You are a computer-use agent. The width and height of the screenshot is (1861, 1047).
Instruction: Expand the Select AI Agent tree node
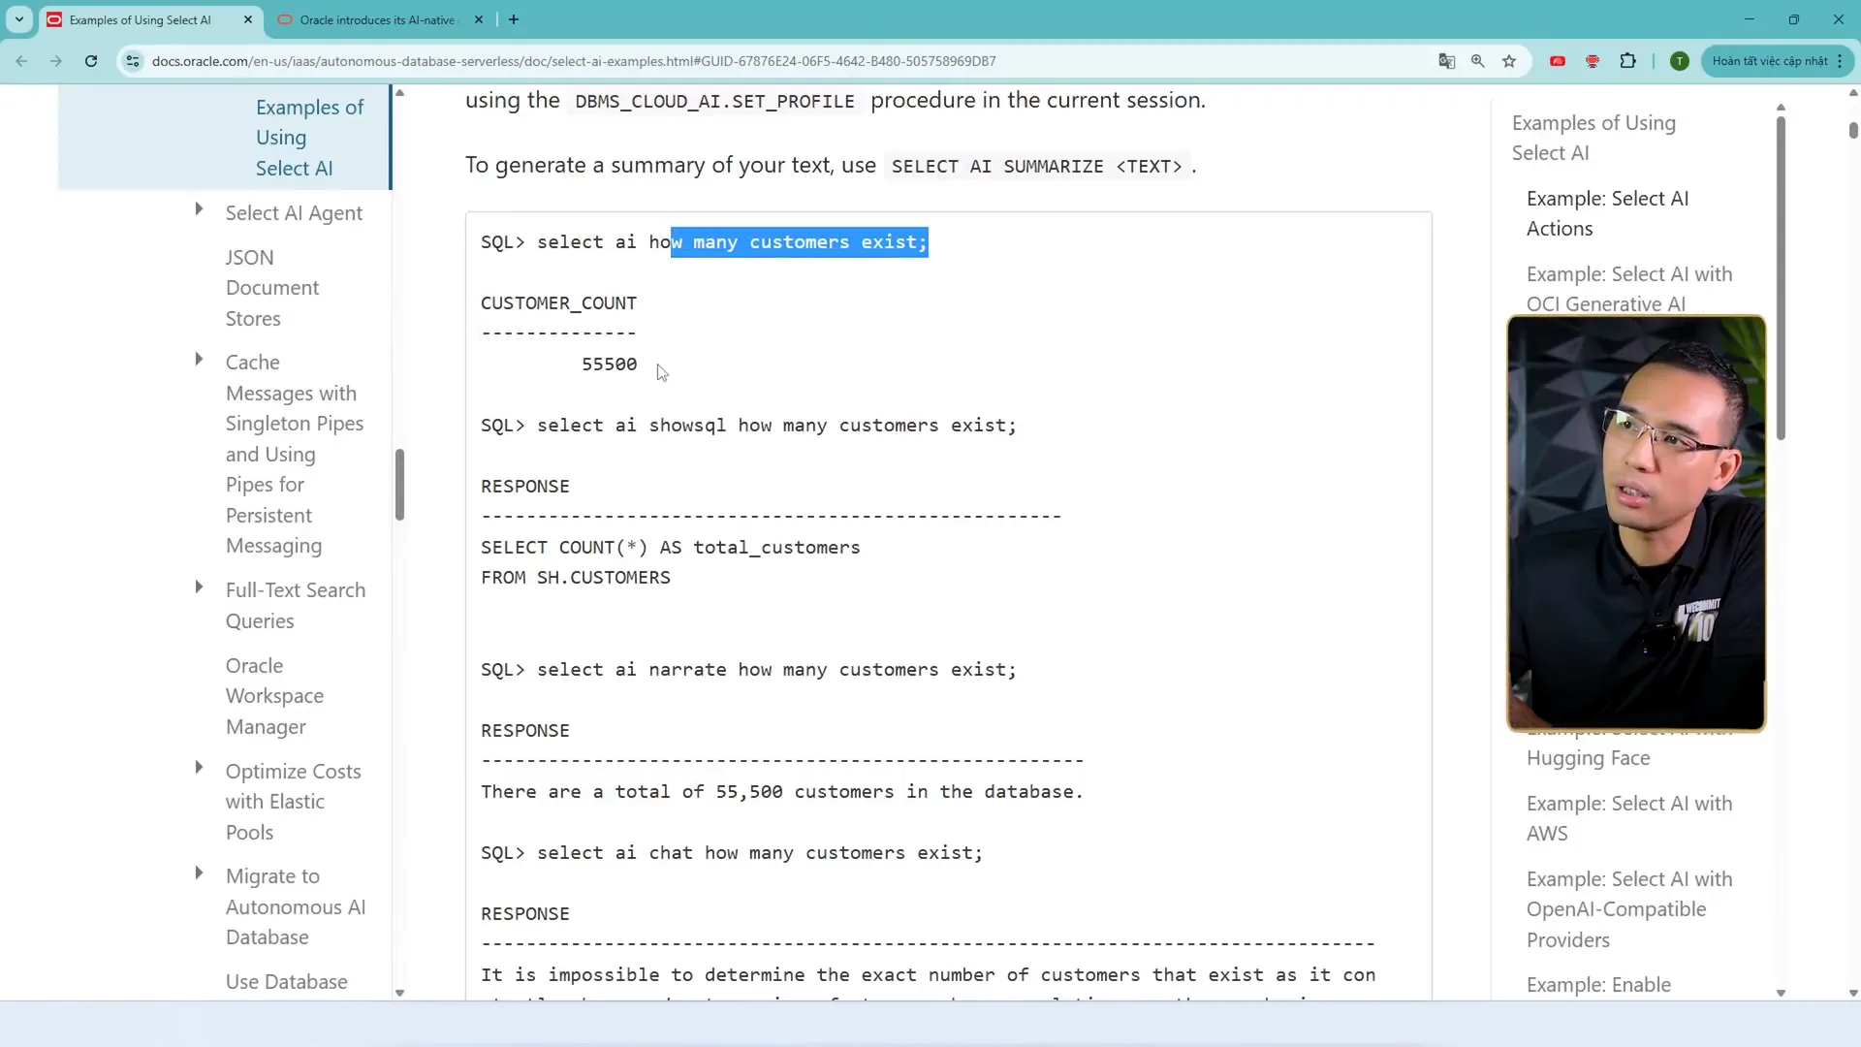(x=199, y=208)
